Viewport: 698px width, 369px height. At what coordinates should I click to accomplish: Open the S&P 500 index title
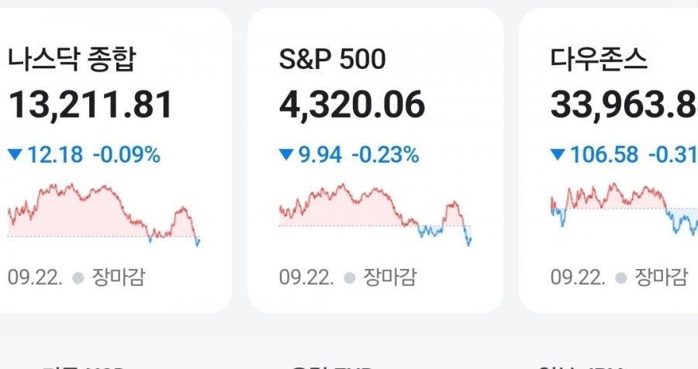(333, 59)
